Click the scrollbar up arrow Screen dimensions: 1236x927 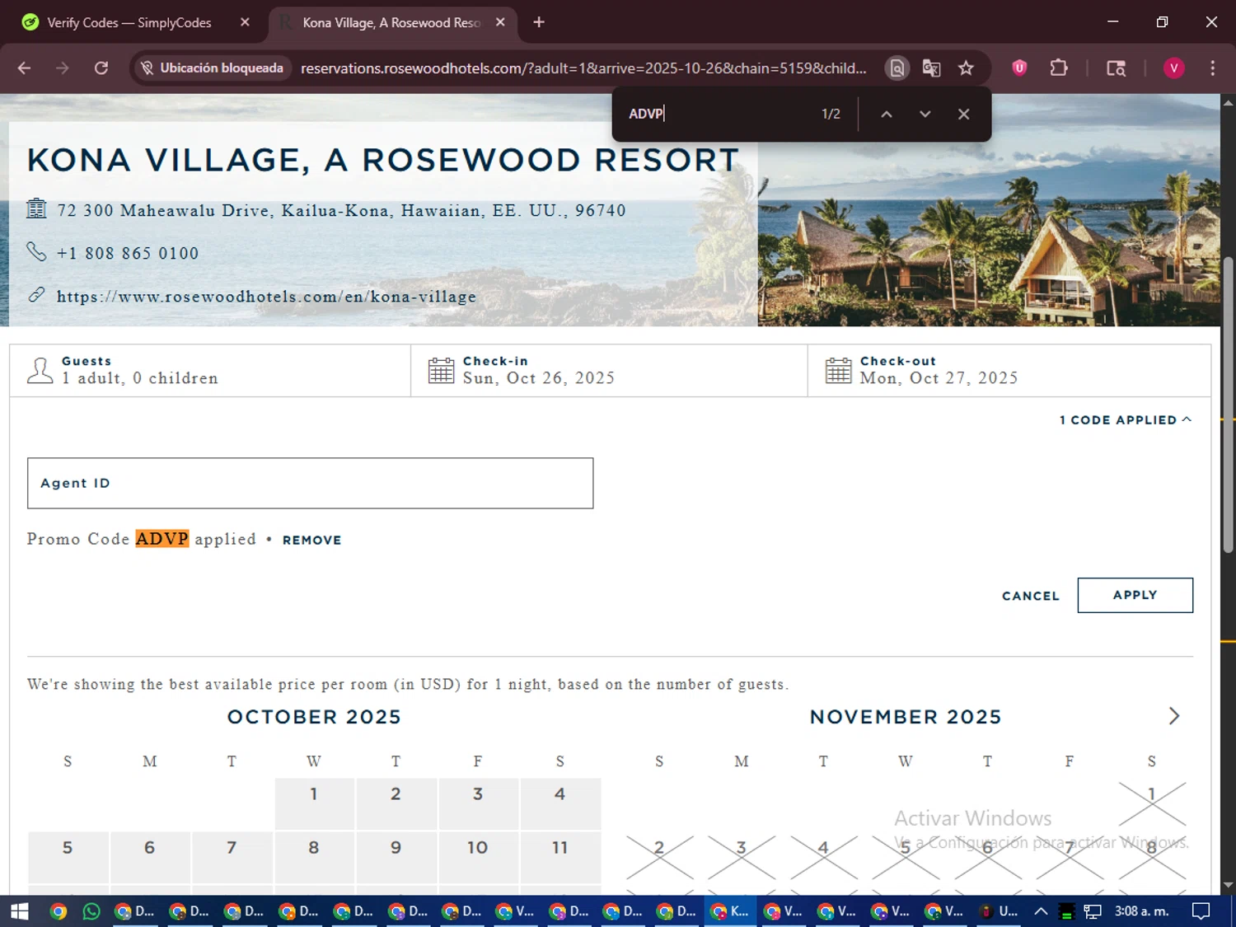1228,103
